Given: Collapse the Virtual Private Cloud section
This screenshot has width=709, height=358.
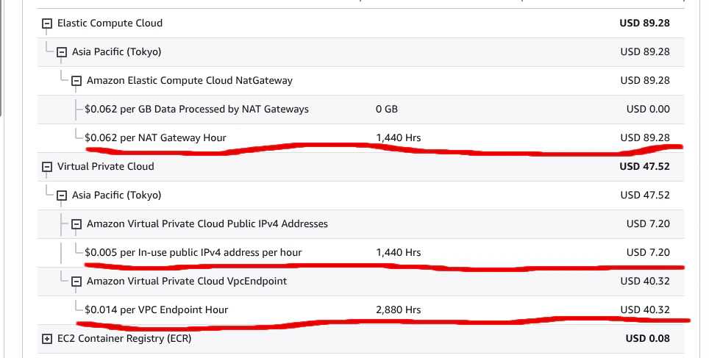Looking at the screenshot, I should 47,167.
